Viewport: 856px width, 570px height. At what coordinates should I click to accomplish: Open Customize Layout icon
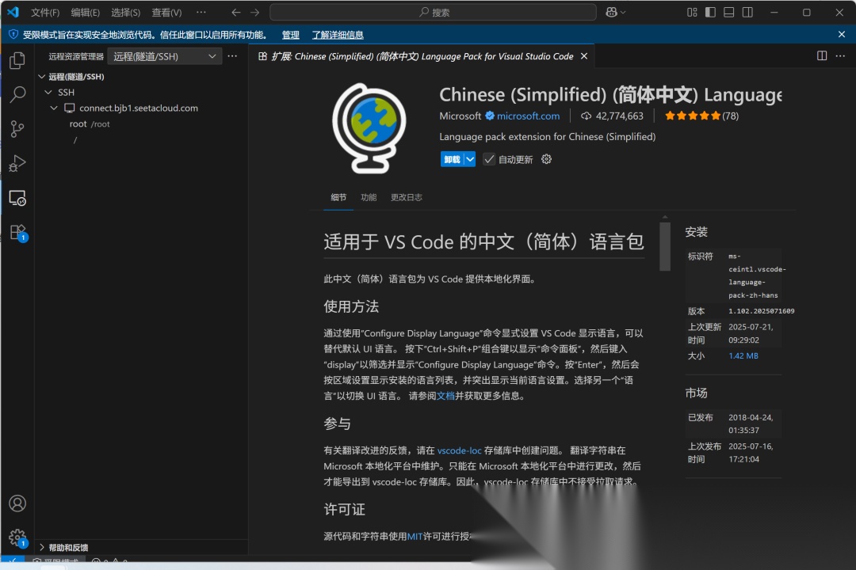(x=692, y=12)
